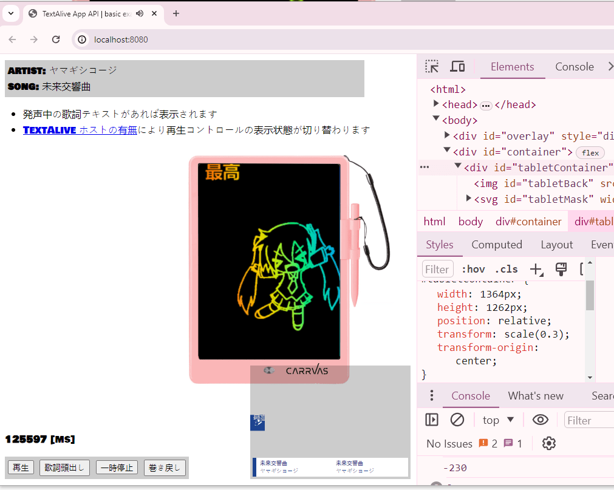Open the top JavaScript context dropdown
The height and width of the screenshot is (490, 614).
pos(498,420)
